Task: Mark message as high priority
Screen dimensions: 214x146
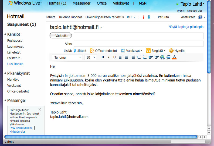Action: (144, 17)
